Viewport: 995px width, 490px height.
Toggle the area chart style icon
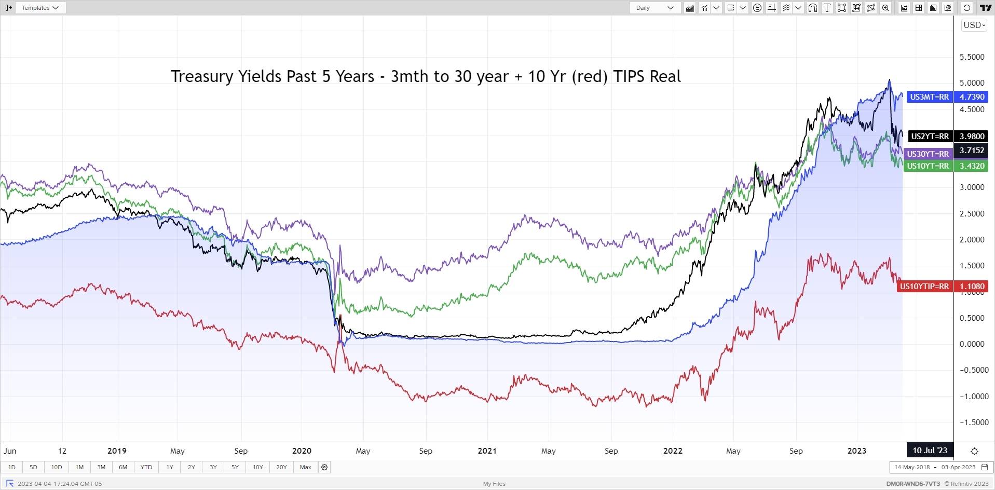coord(690,8)
